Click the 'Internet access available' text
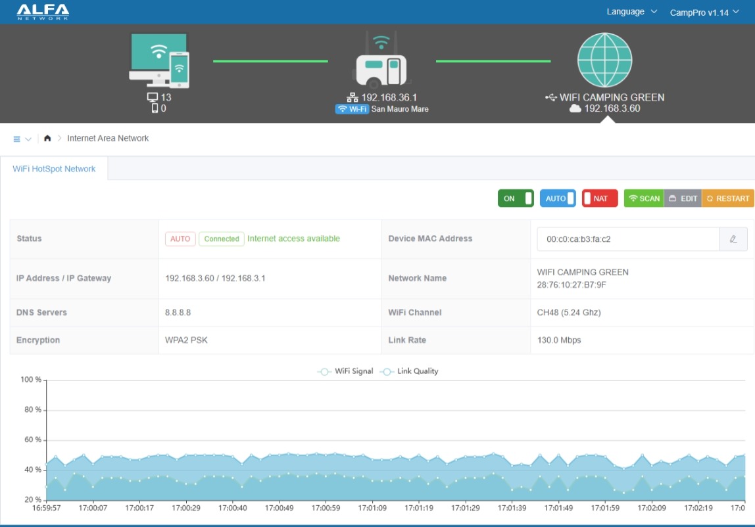 [293, 239]
